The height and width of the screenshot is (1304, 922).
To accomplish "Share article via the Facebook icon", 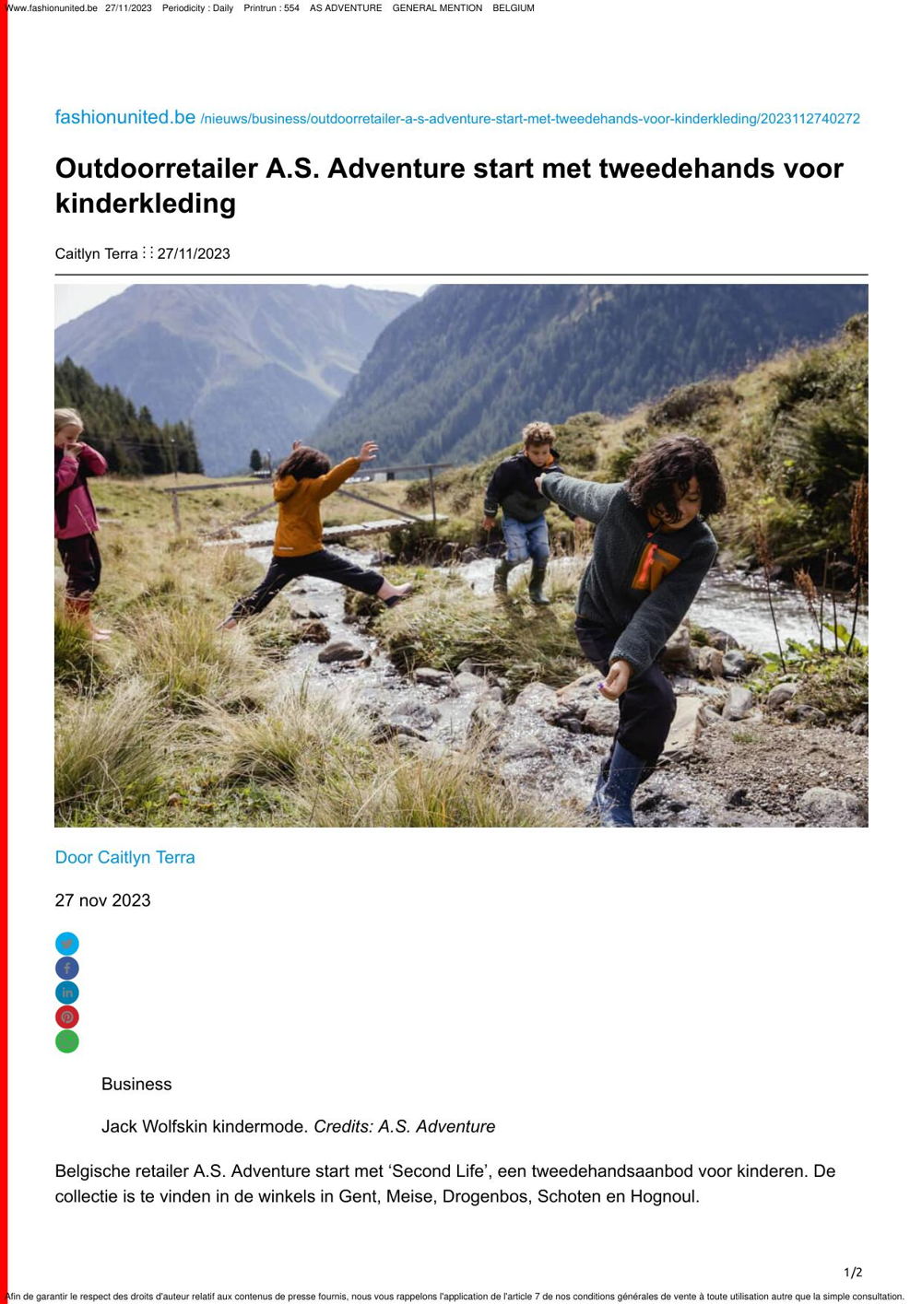I will (67, 969).
